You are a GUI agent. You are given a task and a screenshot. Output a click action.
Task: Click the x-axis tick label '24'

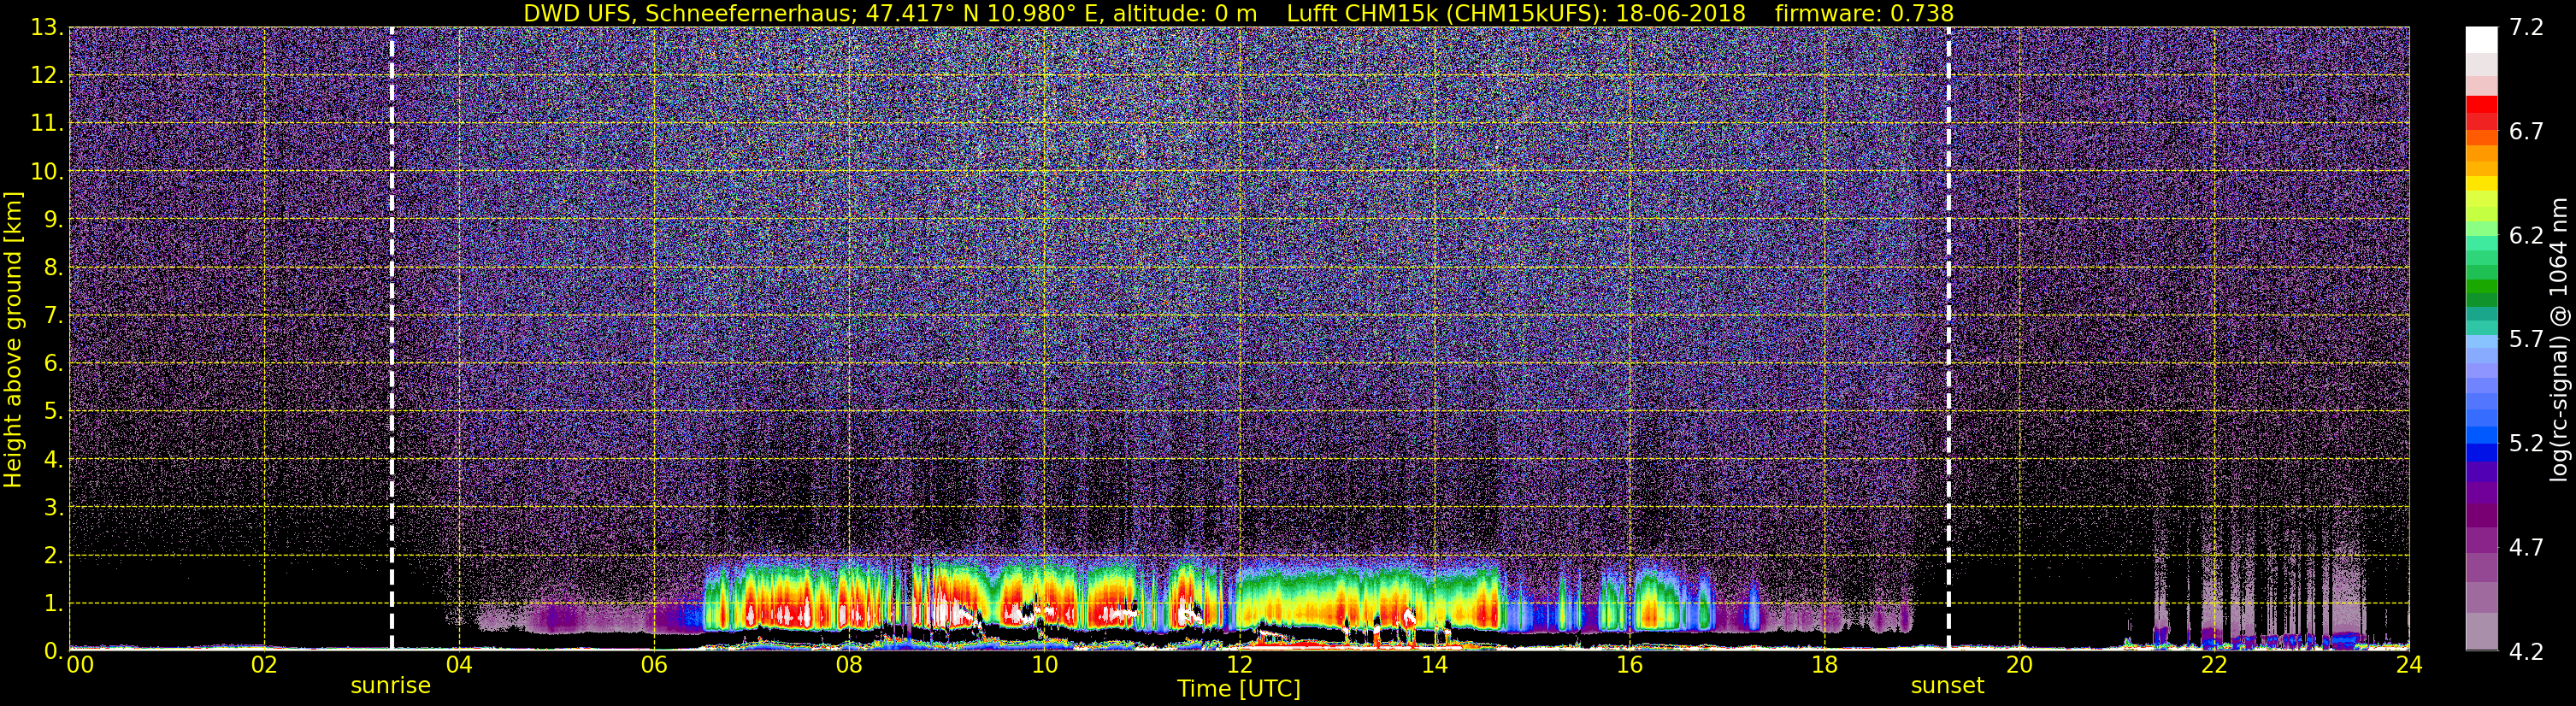(2409, 666)
